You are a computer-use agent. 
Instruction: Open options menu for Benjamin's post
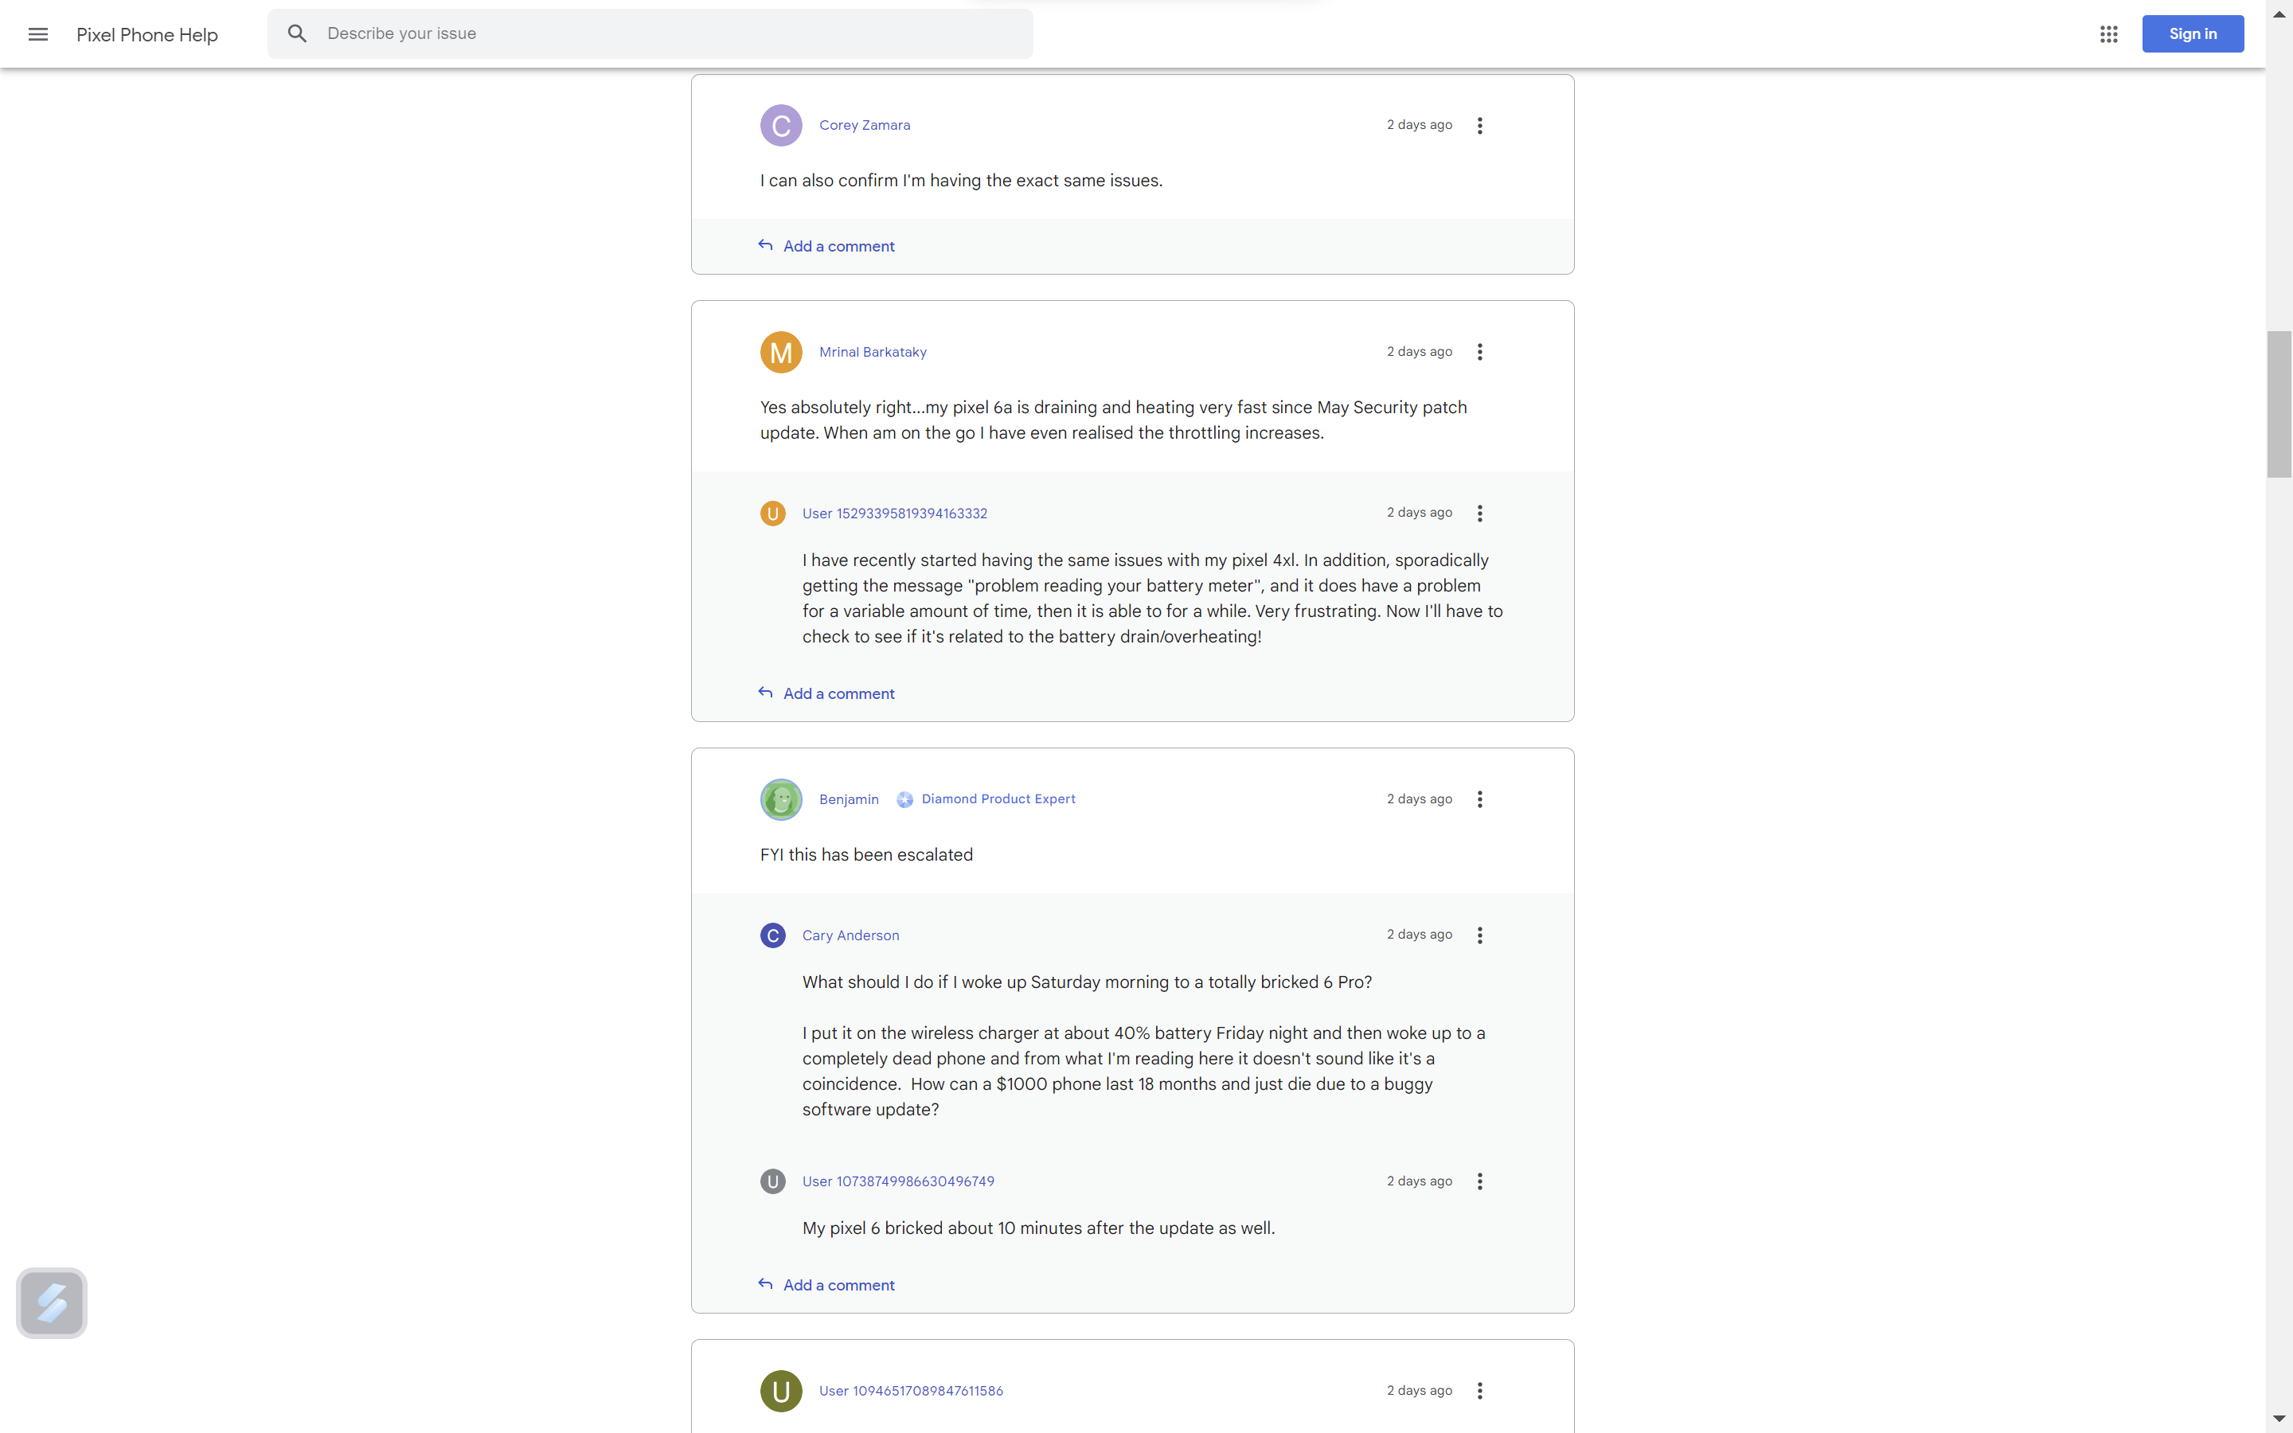click(1479, 799)
